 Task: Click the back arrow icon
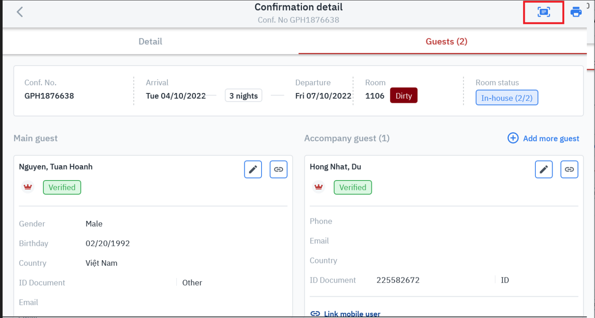click(x=20, y=12)
